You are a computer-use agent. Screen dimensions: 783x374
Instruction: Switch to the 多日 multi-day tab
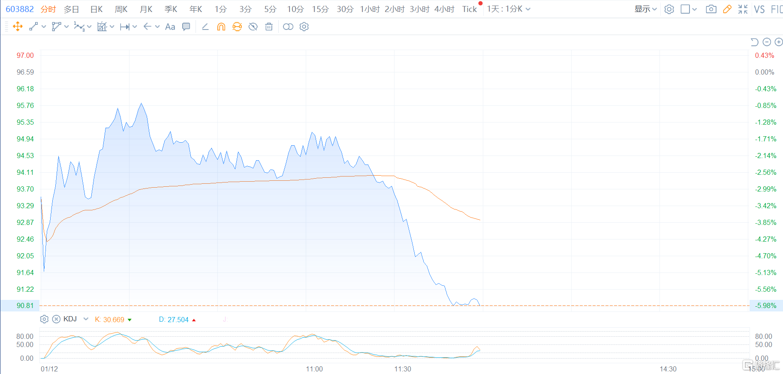(72, 9)
